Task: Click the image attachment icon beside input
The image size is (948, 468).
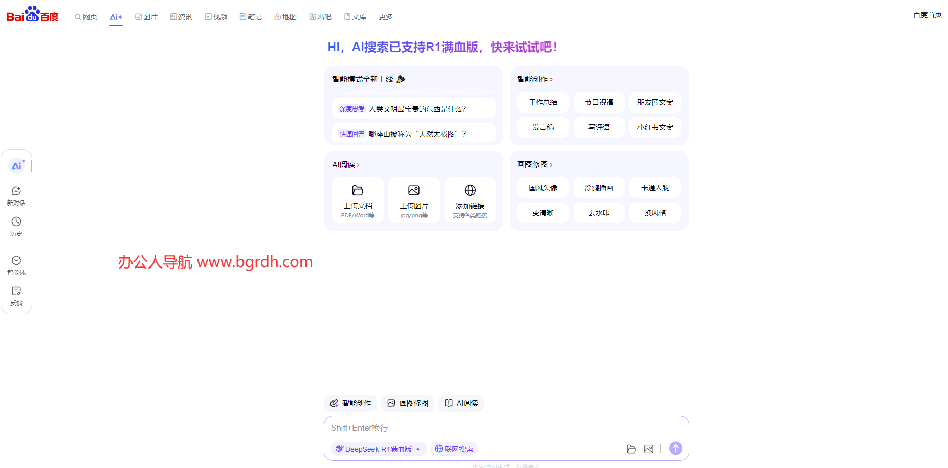Action: point(649,449)
